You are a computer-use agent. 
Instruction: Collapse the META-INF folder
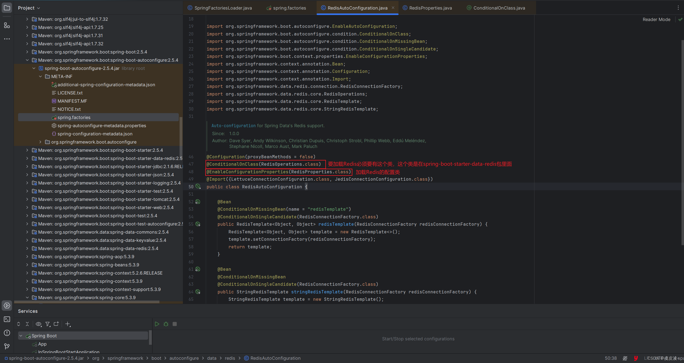(x=40, y=76)
